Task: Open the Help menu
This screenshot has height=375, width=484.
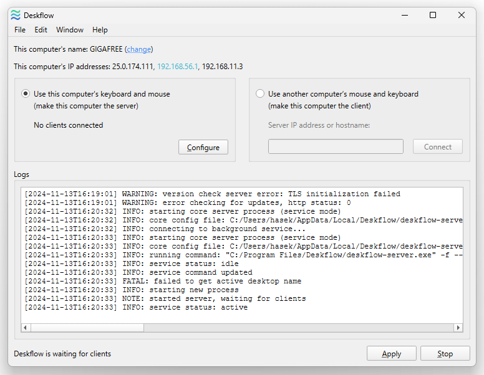Action: point(100,30)
